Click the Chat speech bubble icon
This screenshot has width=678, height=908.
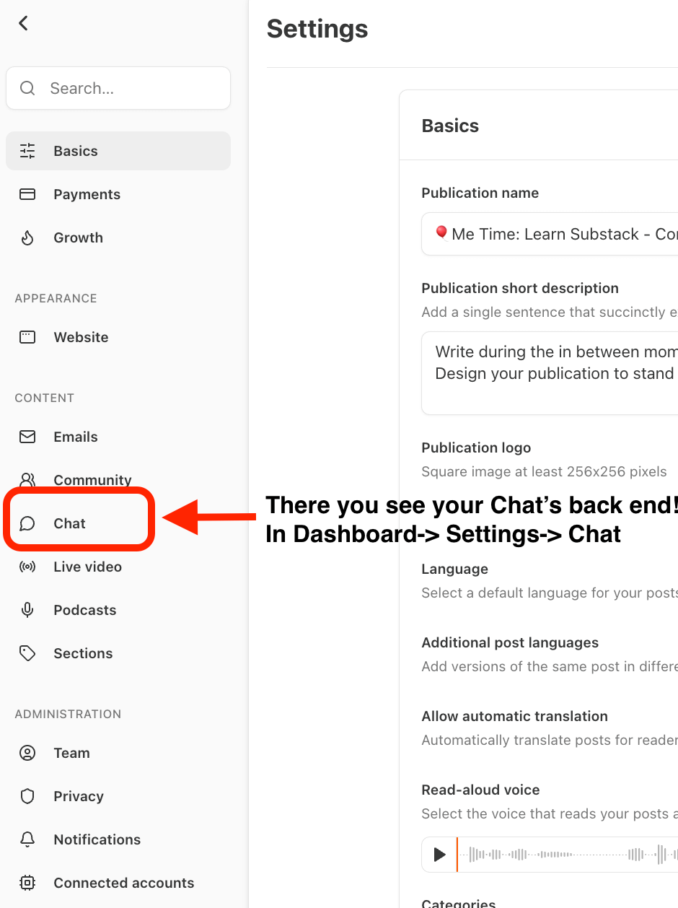[27, 523]
